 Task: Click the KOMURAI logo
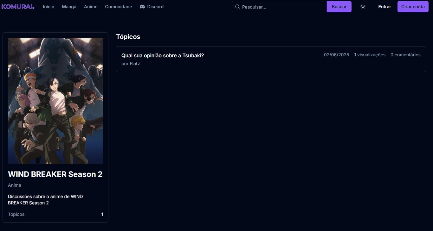(x=18, y=7)
